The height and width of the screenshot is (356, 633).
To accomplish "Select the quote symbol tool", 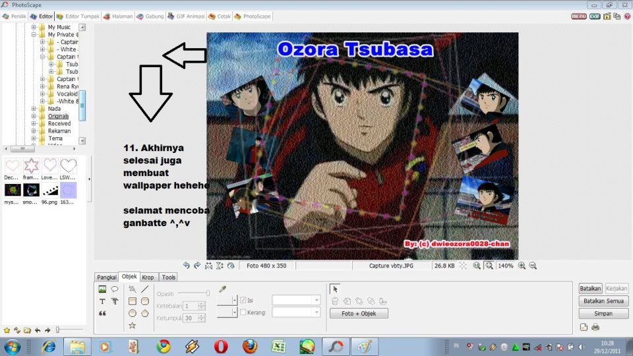I will tap(102, 313).
